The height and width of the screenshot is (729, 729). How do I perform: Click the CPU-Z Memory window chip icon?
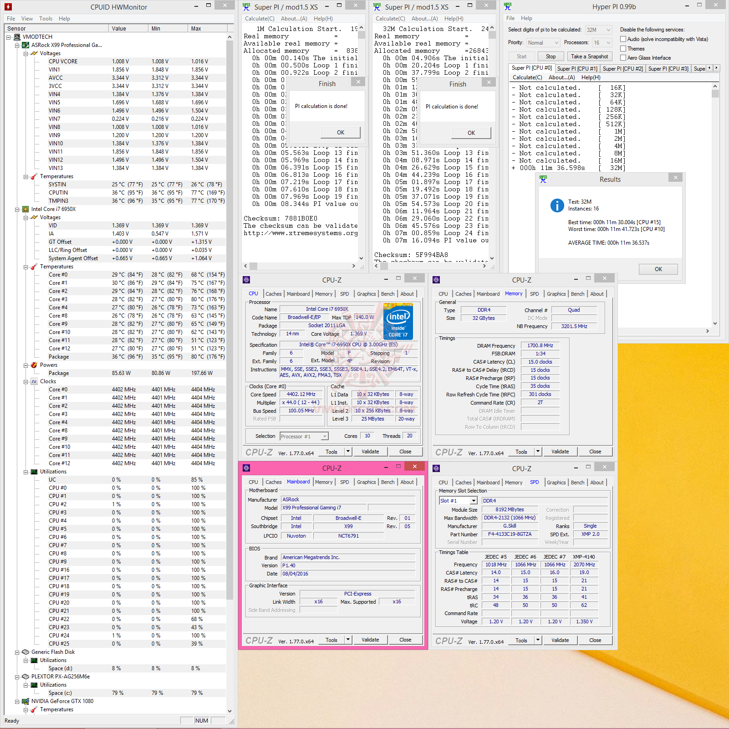click(x=436, y=280)
